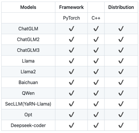Click the Distribution checkmark for Opt
Screen dimensions: 139x133
click(x=121, y=115)
